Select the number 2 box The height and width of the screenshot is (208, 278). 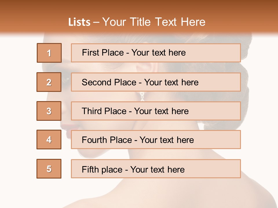point(49,82)
